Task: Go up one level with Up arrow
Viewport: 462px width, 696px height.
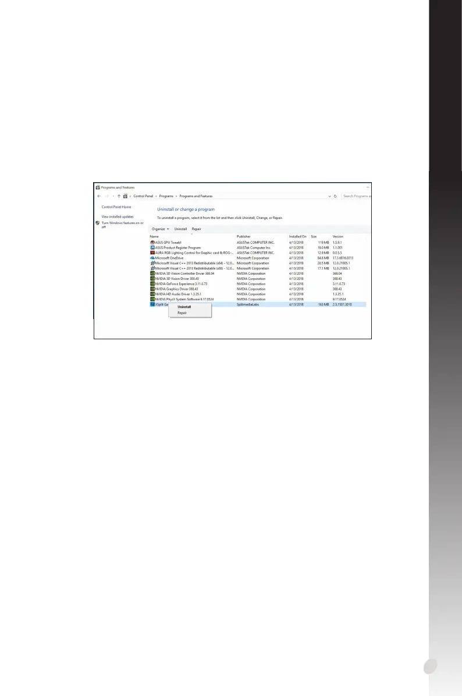Action: pos(119,196)
